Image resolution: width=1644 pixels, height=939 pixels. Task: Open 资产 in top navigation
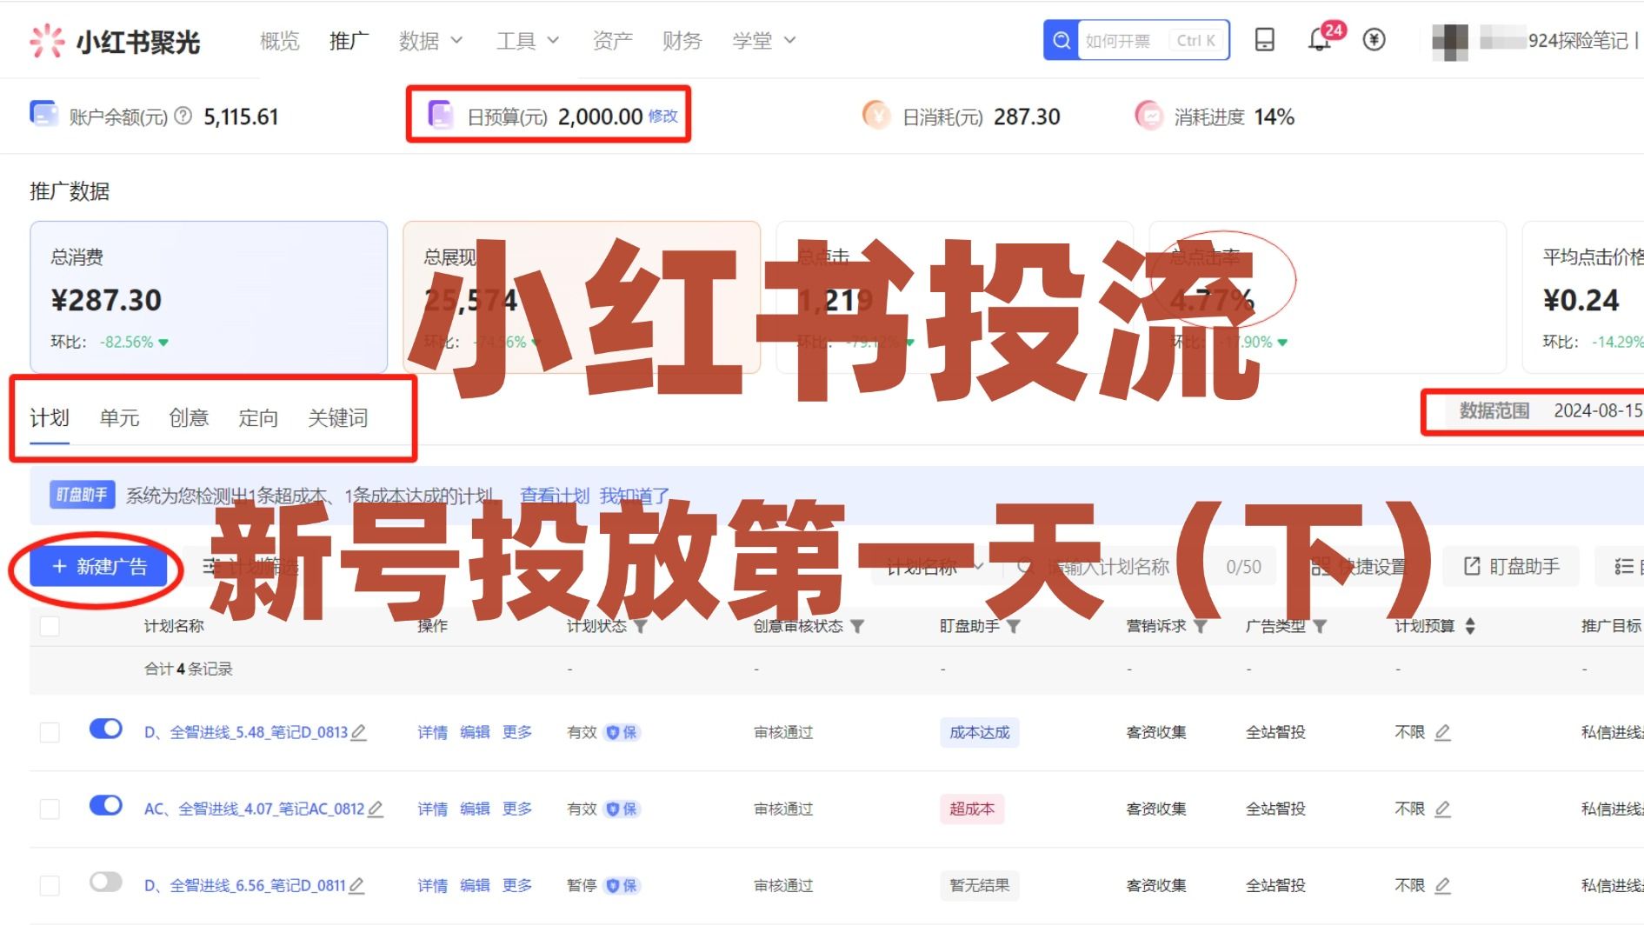[612, 41]
